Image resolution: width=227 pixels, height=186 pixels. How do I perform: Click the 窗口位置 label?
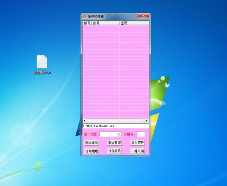(91, 134)
